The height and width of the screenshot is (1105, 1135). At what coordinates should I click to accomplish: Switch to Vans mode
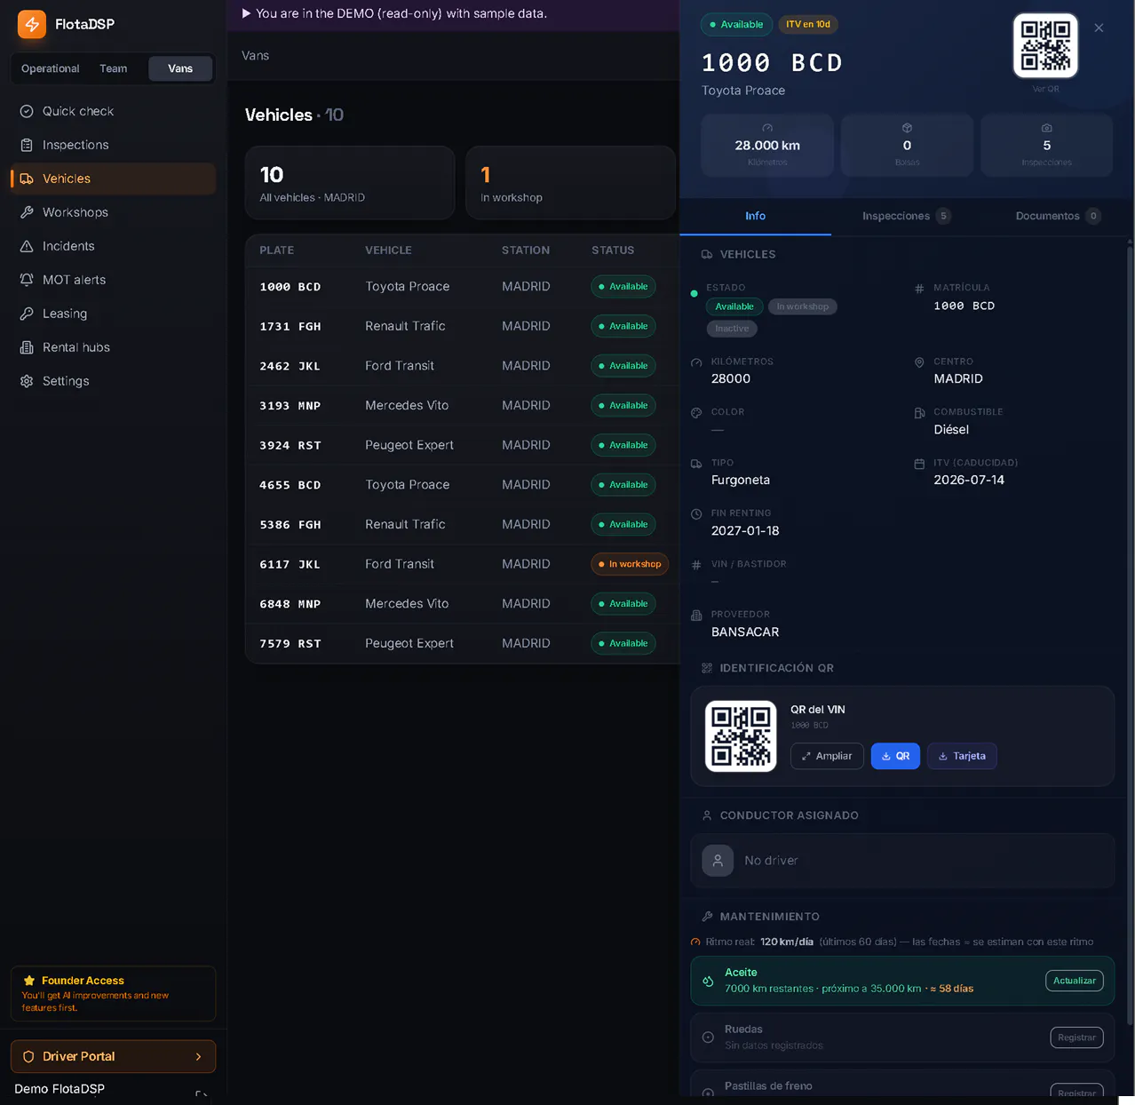pyautogui.click(x=180, y=68)
